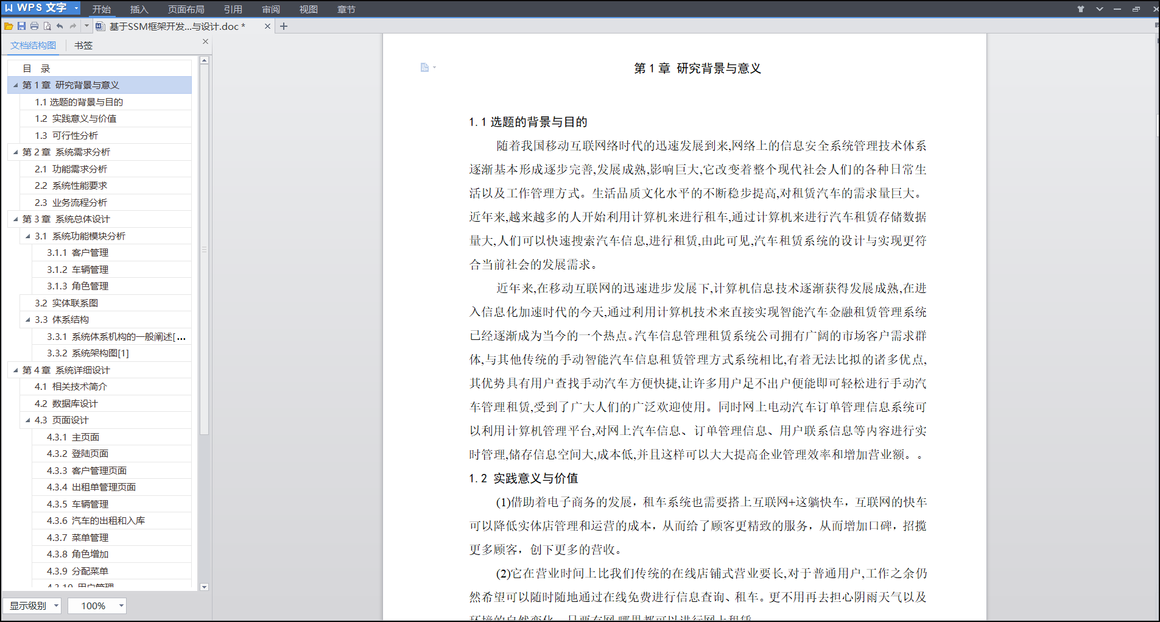Click the outline panel scroll down arrow
This screenshot has width=1160, height=622.
coord(204,587)
